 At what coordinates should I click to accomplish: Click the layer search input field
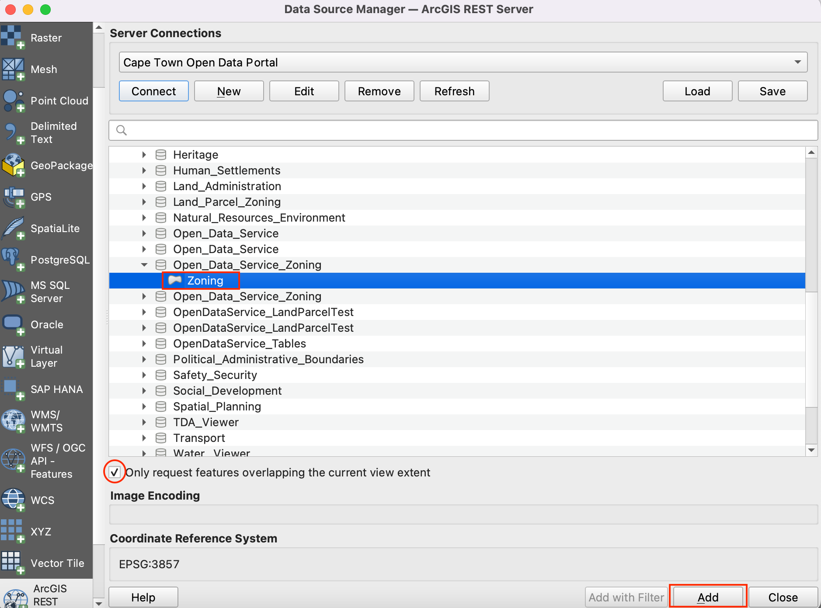(x=463, y=130)
